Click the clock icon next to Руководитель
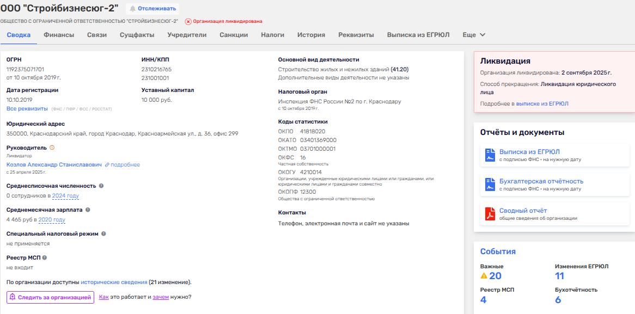The image size is (635, 314). [52, 147]
